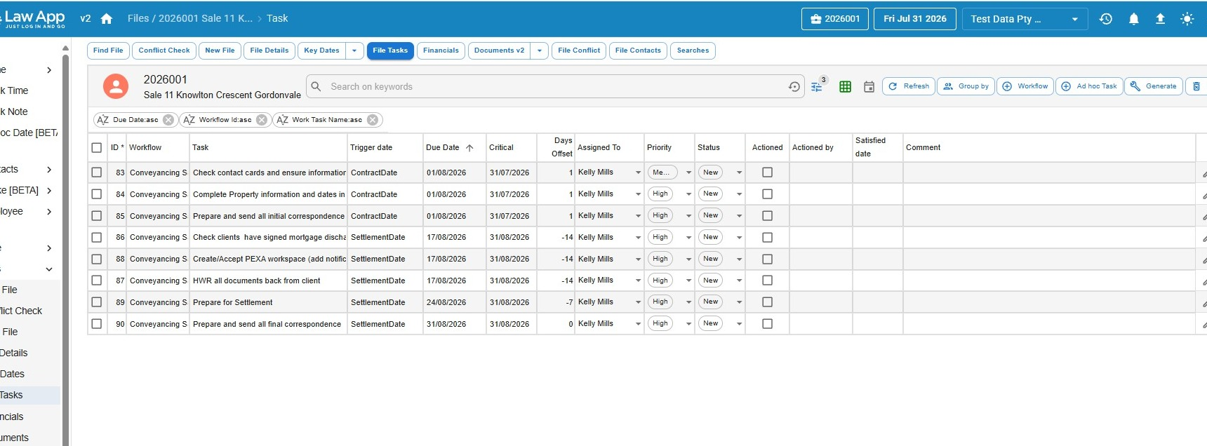The height and width of the screenshot is (446, 1207).
Task: Click New File tab
Action: coord(220,50)
